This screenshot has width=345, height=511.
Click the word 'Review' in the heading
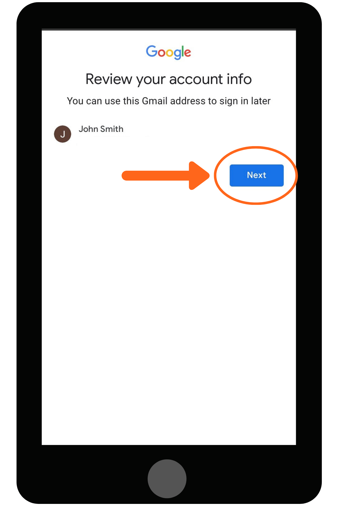(x=109, y=79)
